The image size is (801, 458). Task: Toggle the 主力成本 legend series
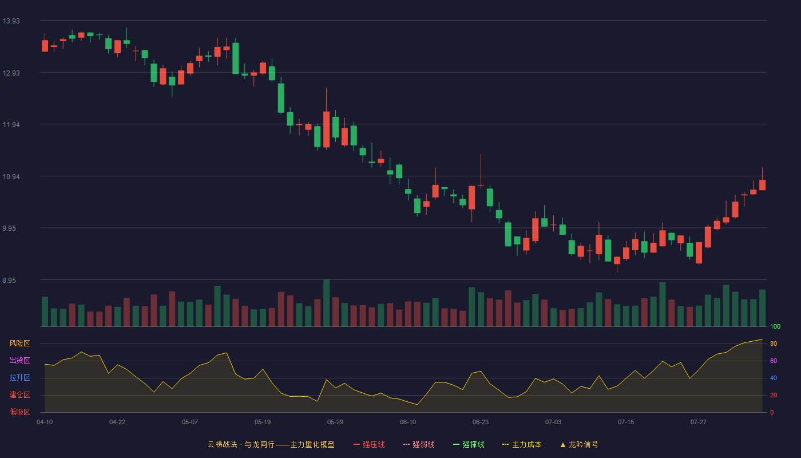tap(522, 444)
